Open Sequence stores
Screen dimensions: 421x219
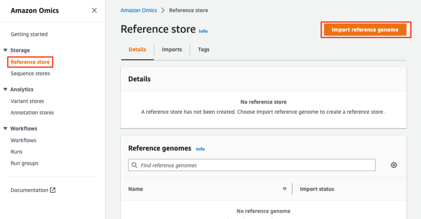[30, 73]
